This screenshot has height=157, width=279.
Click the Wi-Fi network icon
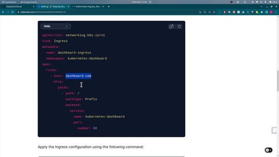click(257, 2)
